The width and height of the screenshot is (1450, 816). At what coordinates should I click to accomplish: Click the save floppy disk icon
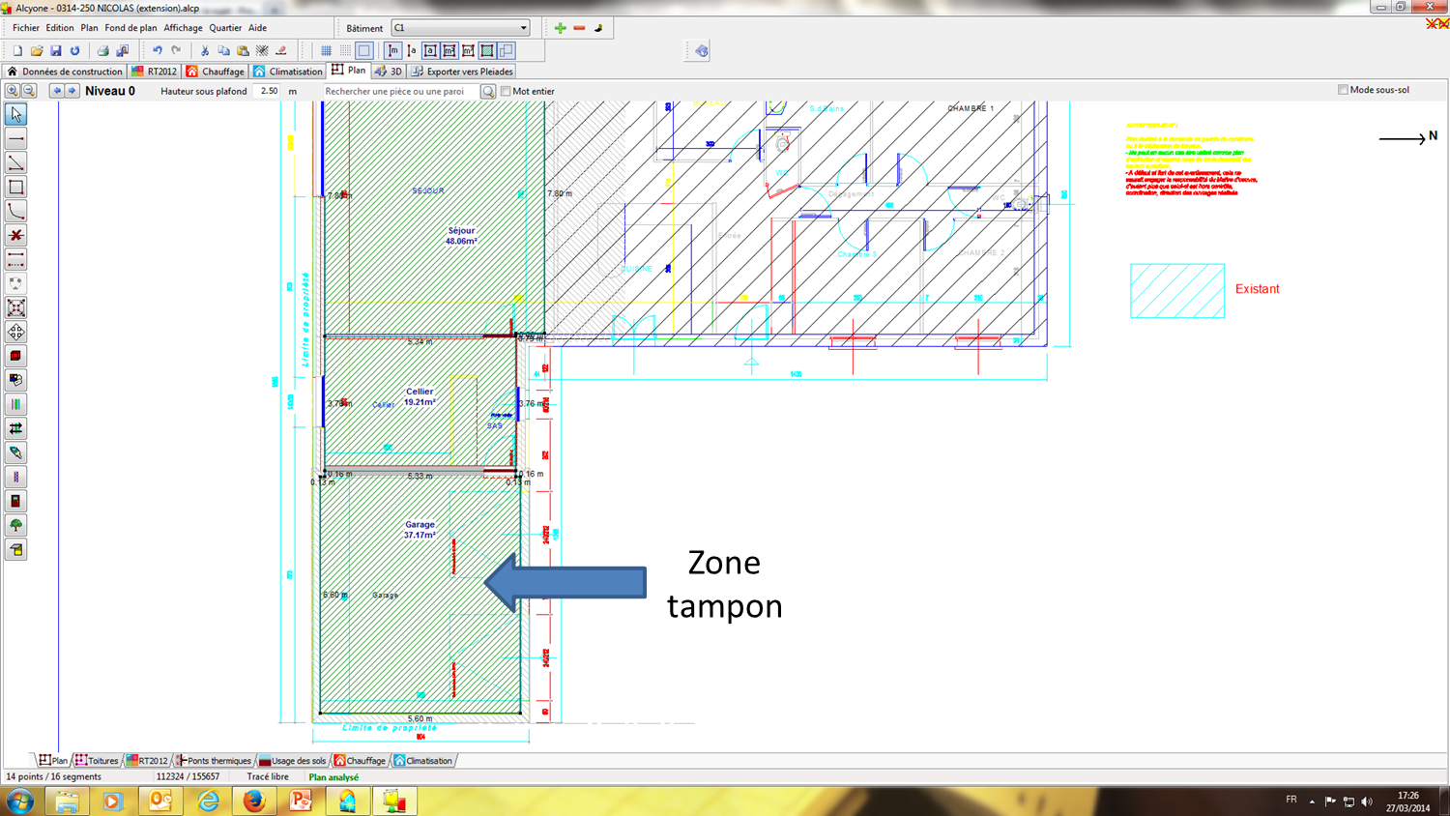(x=55, y=51)
